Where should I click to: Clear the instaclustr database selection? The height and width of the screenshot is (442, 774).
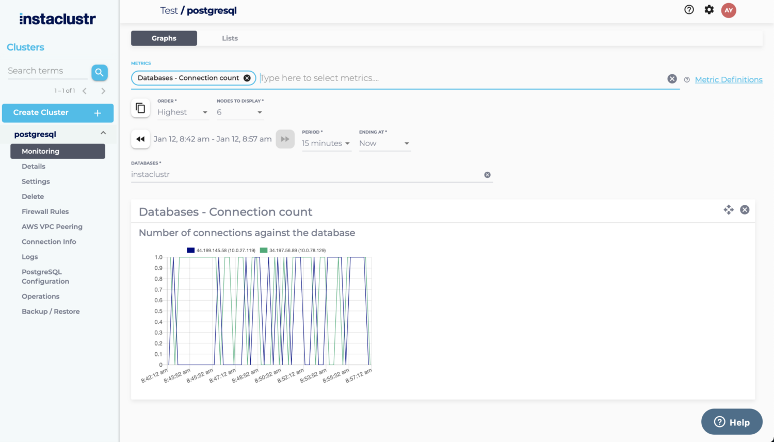487,174
